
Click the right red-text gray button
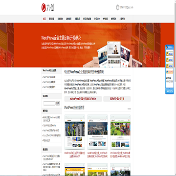tap(117, 99)
